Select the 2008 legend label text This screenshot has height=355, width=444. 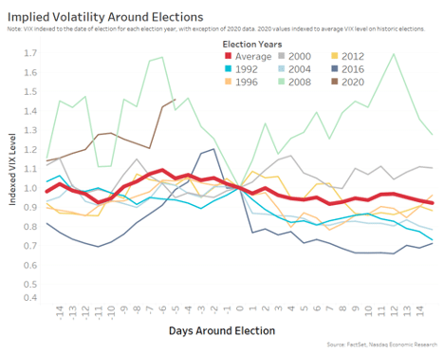[x=300, y=82]
